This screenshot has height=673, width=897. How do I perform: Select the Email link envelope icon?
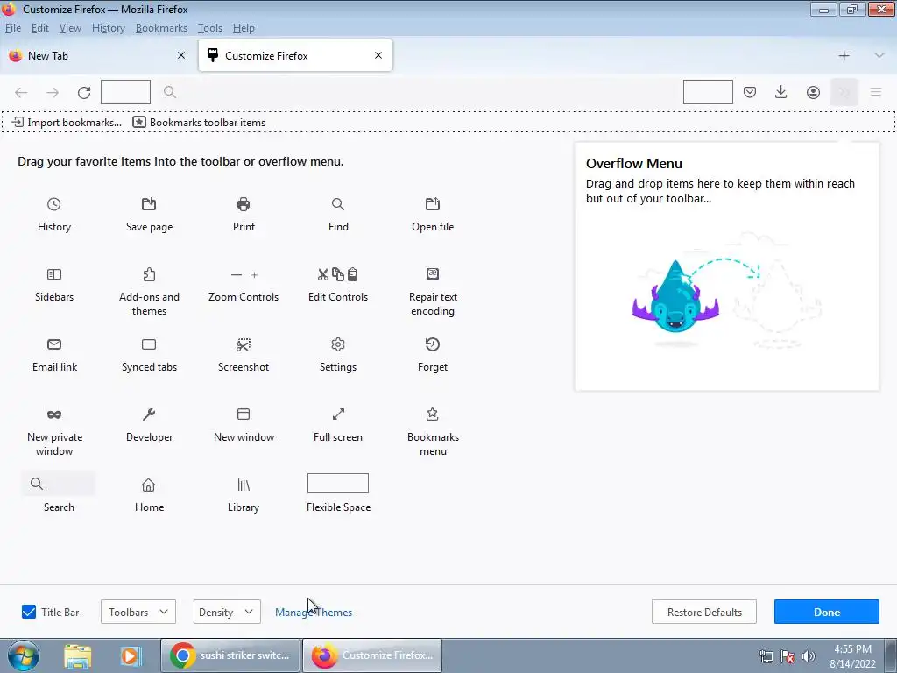53,344
